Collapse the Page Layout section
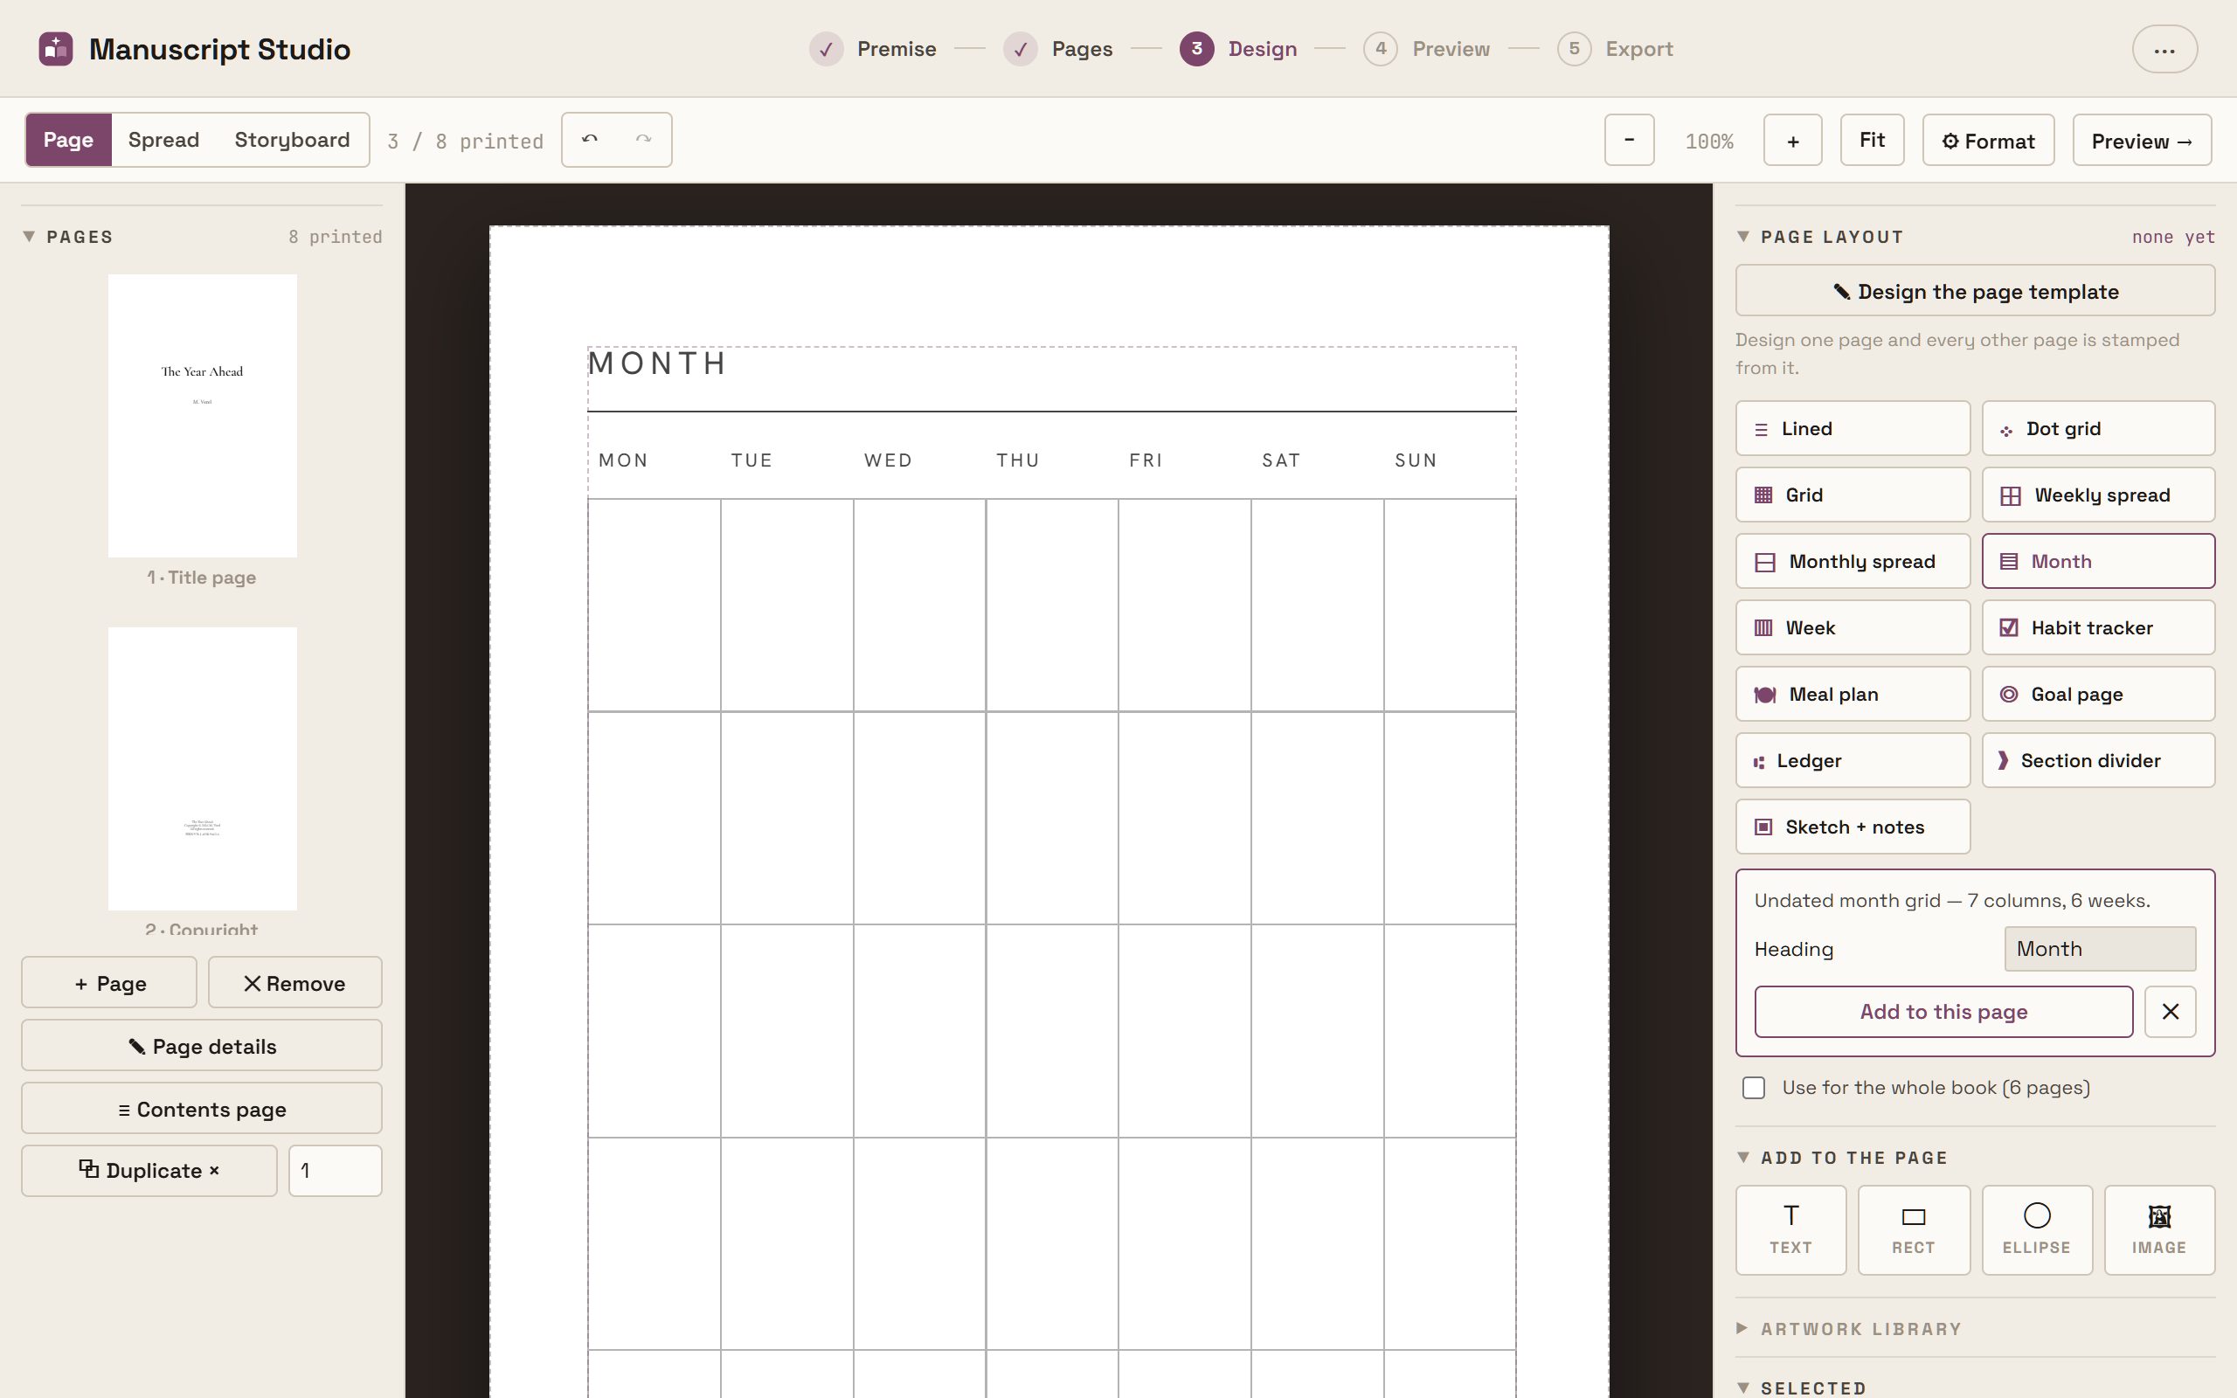2237x1398 pixels. 1742,237
